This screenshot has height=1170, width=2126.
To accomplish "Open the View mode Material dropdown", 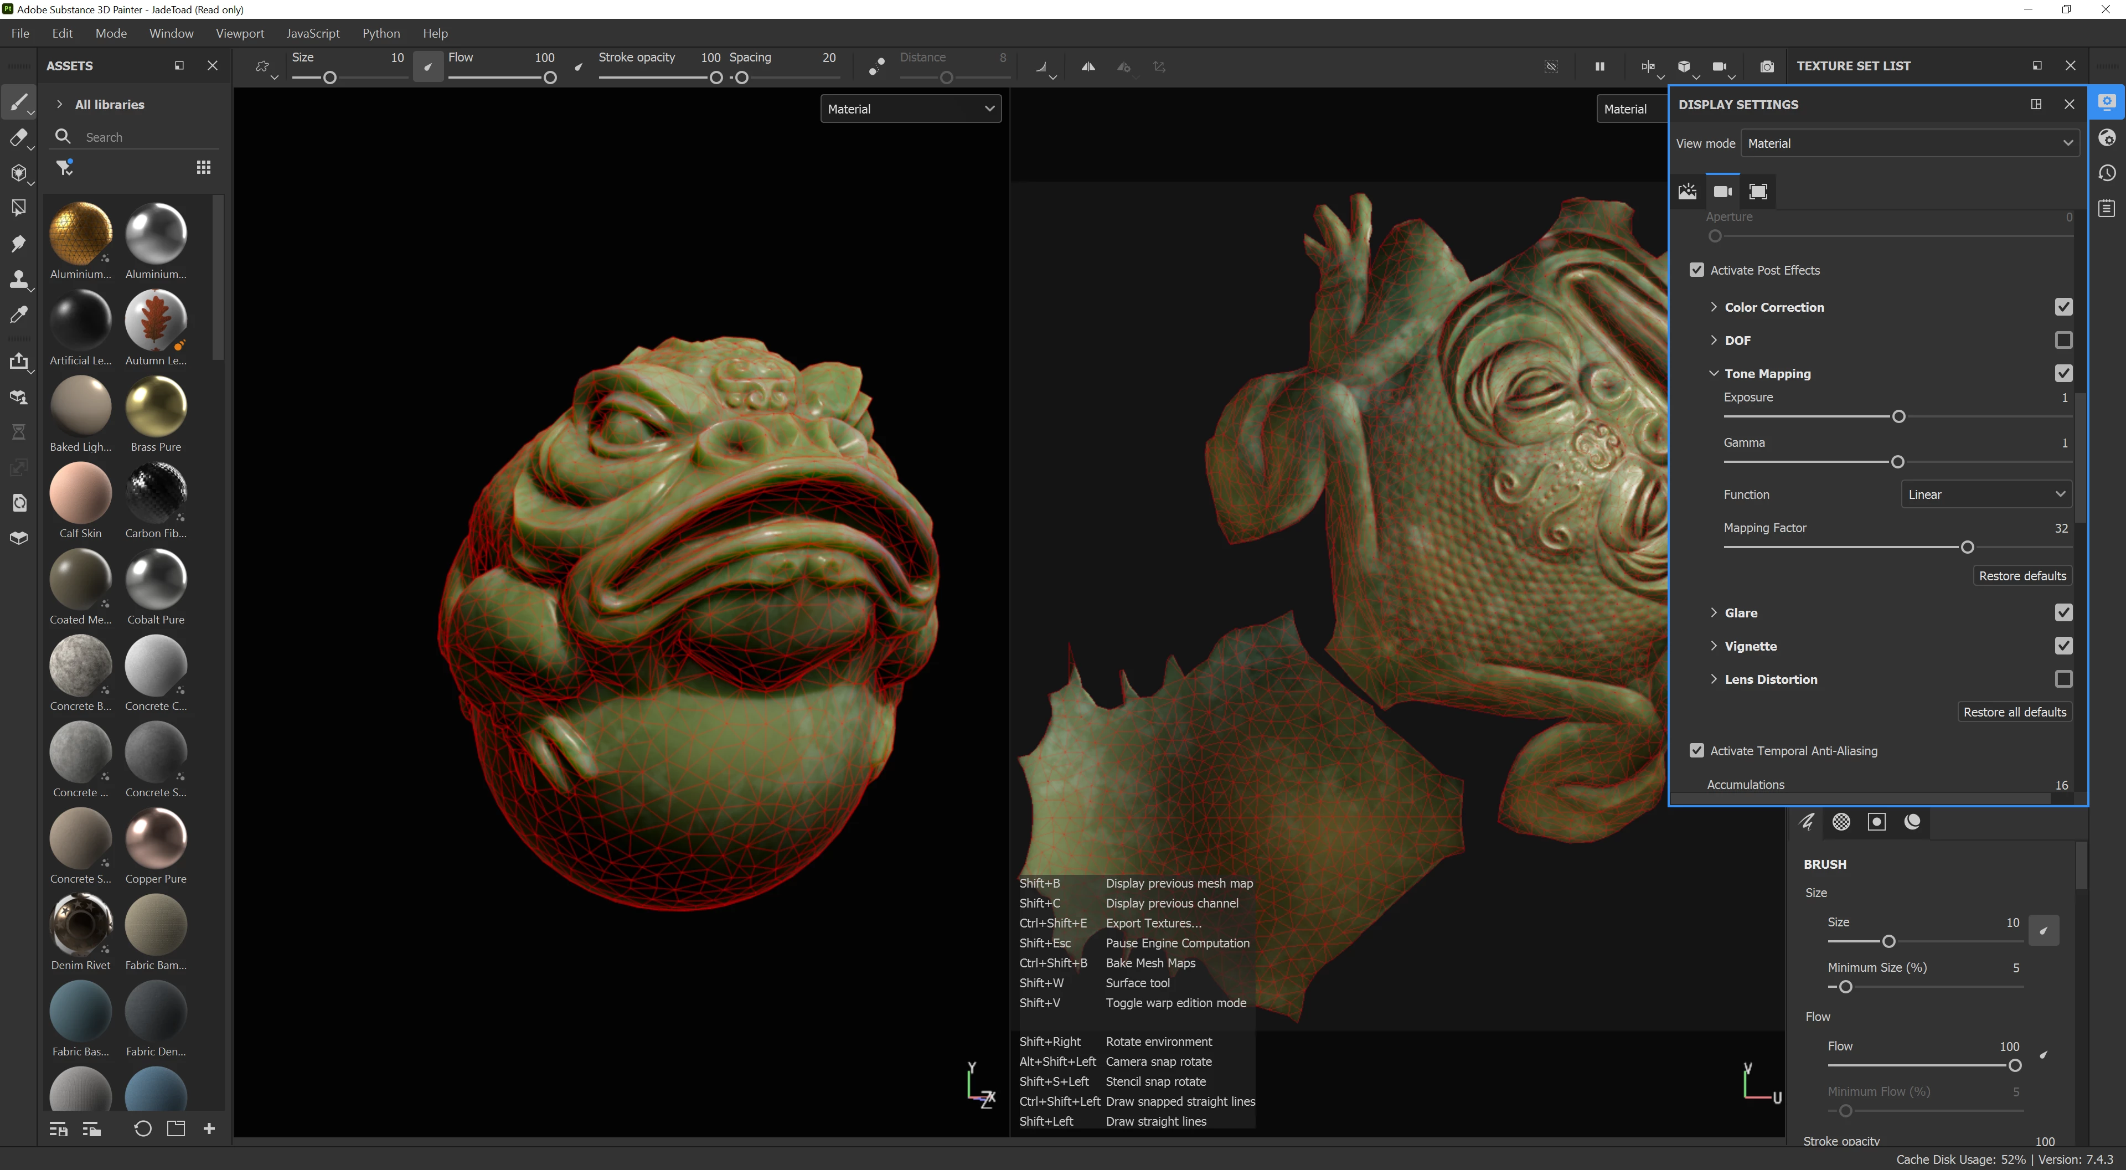I will tap(1910, 143).
